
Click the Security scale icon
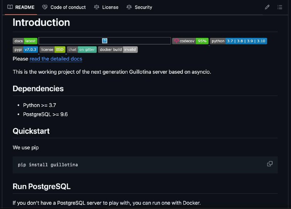tap(129, 7)
